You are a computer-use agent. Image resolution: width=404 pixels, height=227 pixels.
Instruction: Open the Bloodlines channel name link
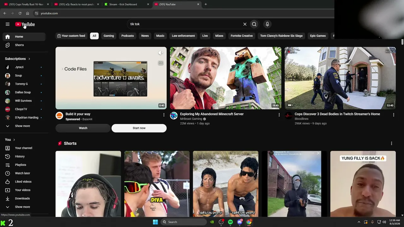click(x=301, y=119)
